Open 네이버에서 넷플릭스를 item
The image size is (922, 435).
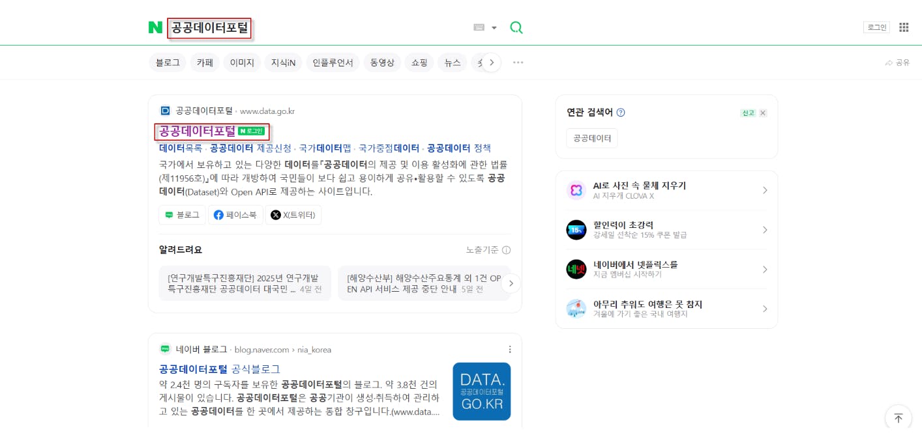click(x=666, y=270)
